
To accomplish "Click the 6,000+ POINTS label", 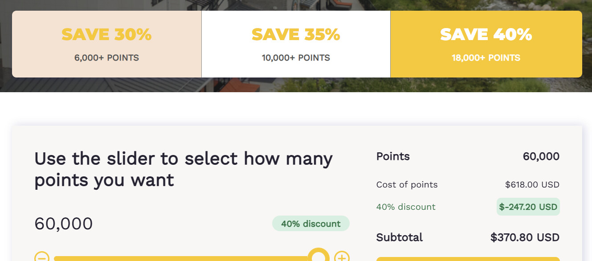I will pos(106,58).
